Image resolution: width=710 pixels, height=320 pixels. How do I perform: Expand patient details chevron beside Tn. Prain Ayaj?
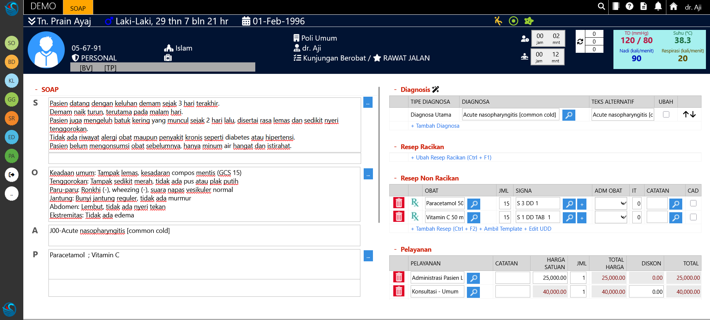tap(32, 21)
